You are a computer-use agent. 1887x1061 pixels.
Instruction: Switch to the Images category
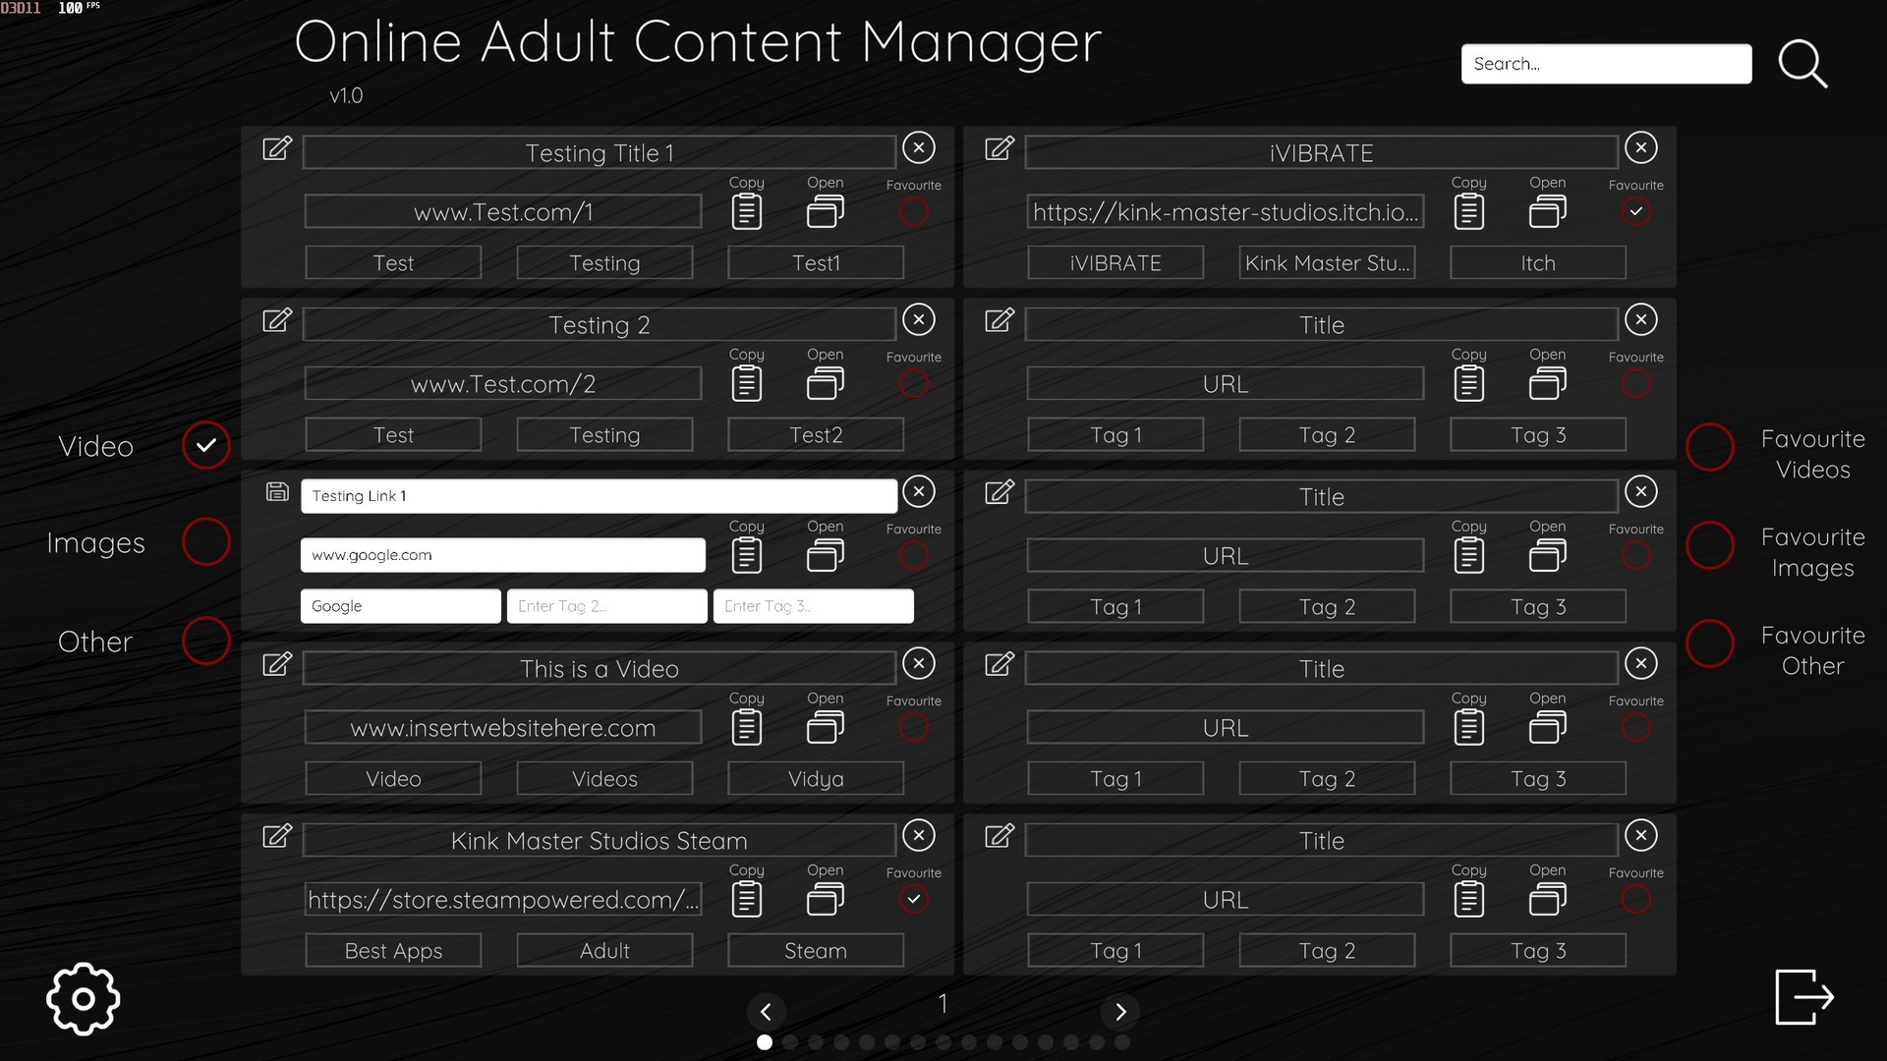pos(205,541)
